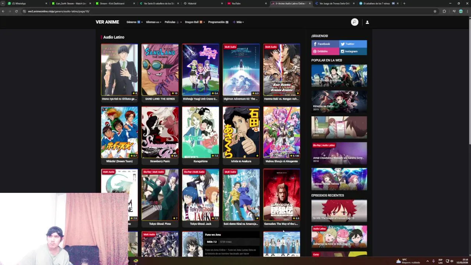Click the taskbar microphone icon

click(x=433, y=261)
